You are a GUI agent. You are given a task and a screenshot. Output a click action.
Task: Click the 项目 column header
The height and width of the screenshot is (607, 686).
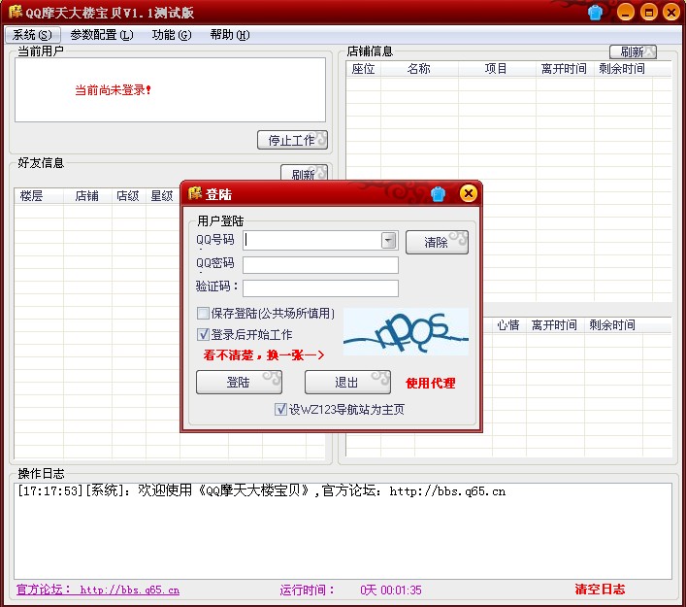point(497,69)
